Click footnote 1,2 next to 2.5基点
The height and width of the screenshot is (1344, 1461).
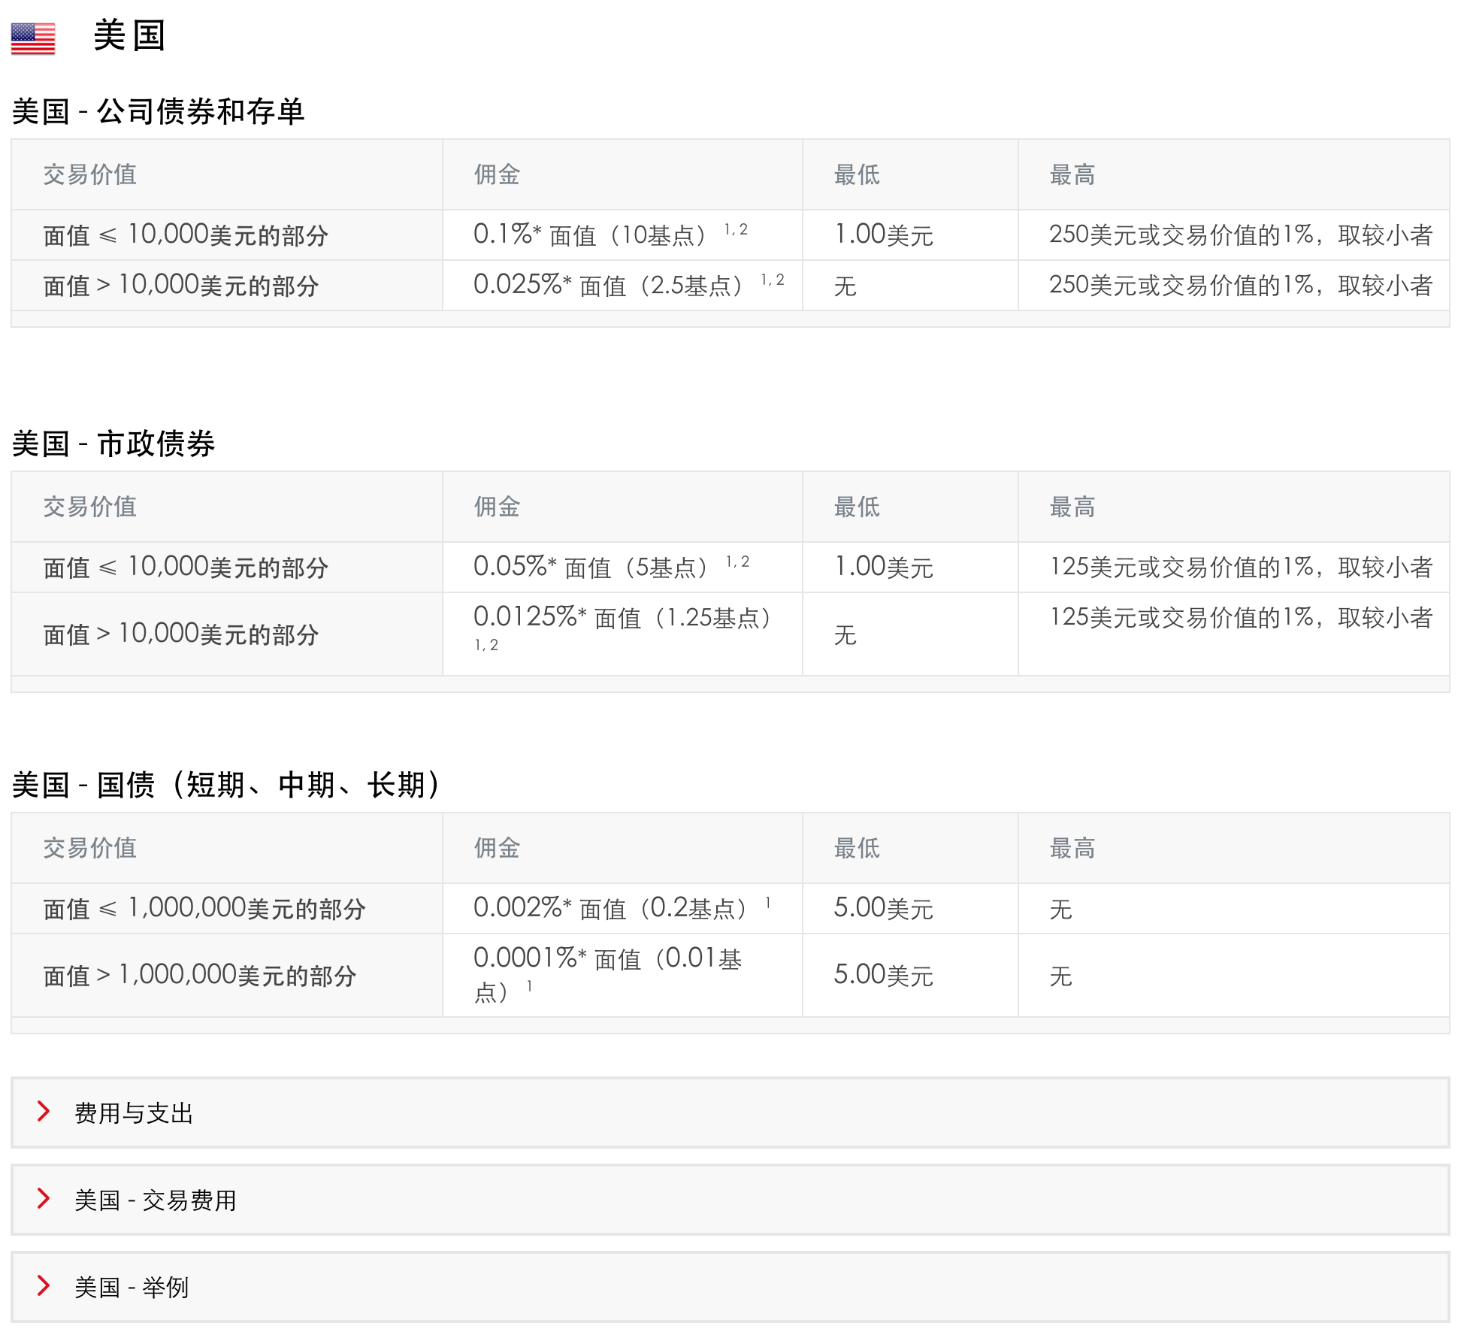[773, 280]
